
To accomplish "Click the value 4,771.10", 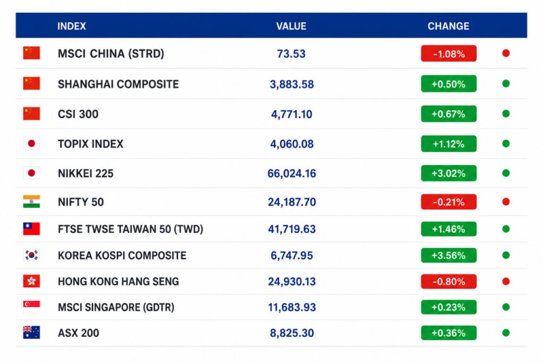I will tap(292, 115).
